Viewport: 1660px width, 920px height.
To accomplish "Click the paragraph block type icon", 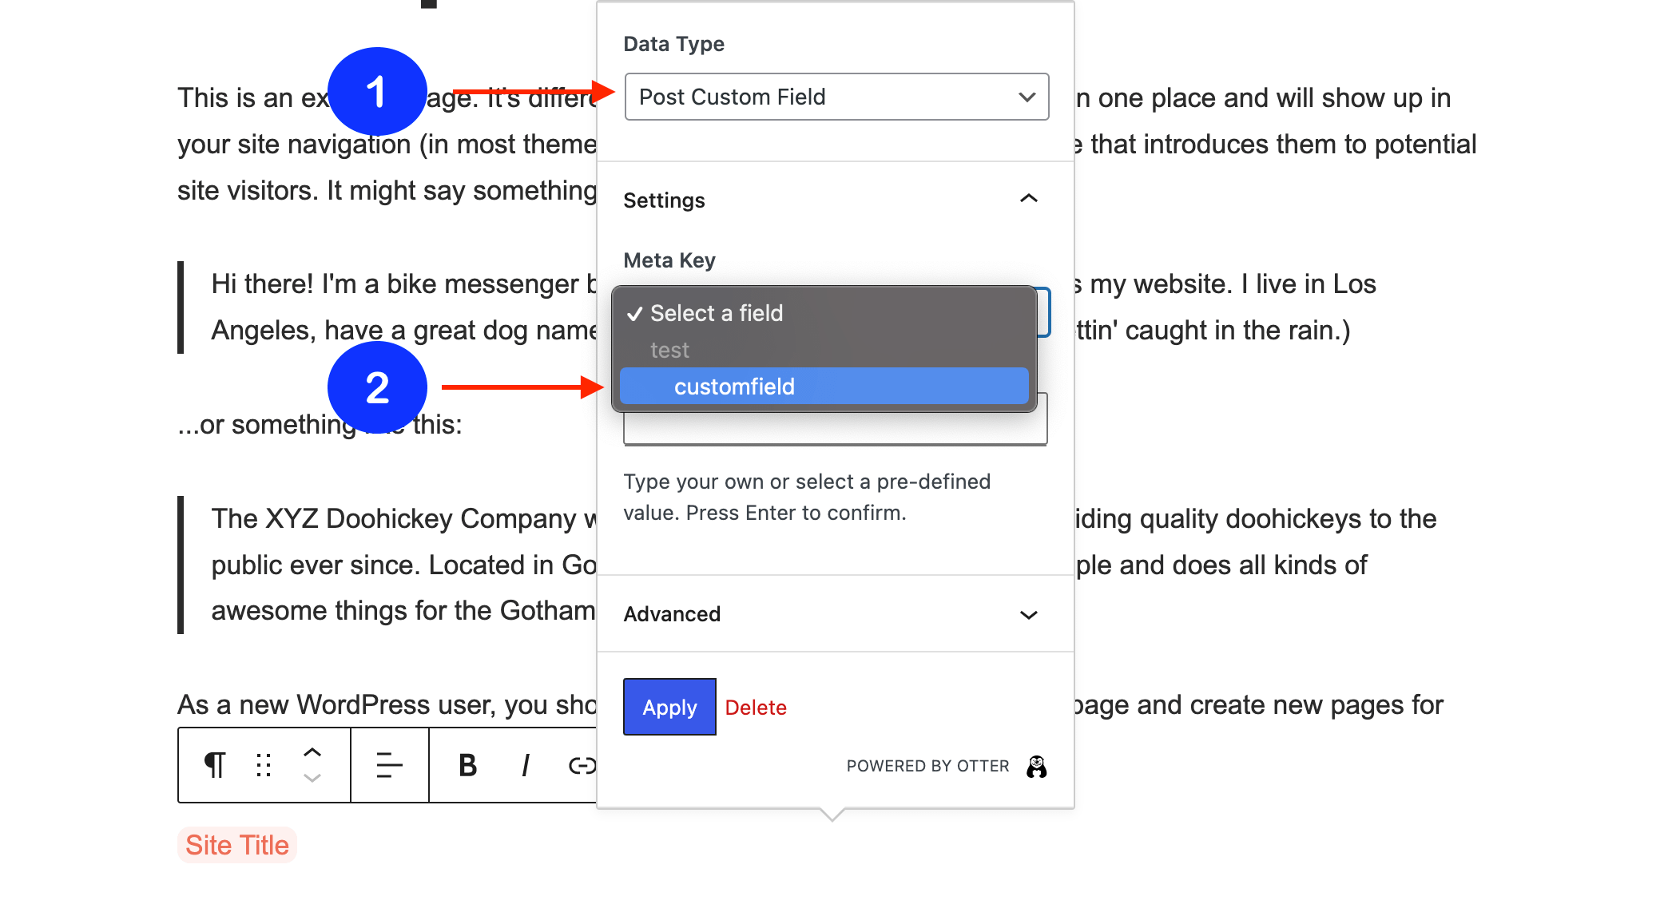I will 215,765.
